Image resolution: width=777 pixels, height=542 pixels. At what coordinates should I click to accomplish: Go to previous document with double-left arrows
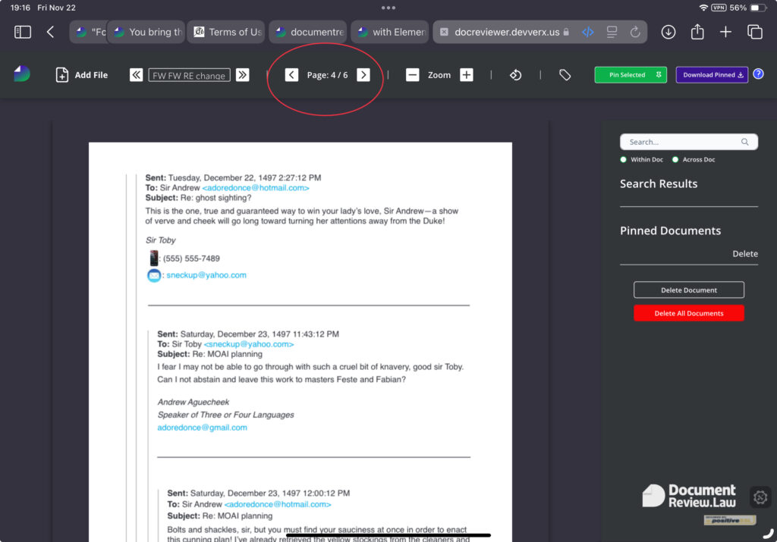pyautogui.click(x=136, y=75)
